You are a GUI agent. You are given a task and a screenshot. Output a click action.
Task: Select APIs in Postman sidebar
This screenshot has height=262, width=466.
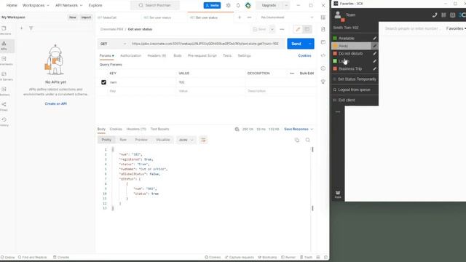(4, 45)
